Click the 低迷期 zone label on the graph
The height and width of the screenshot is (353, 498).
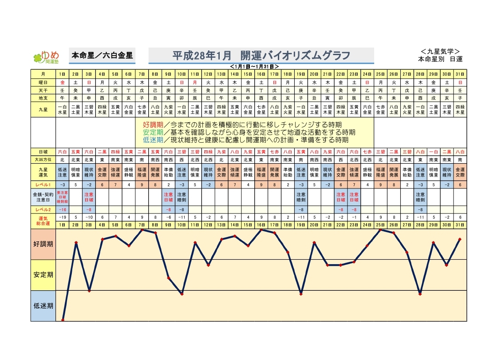43,306
